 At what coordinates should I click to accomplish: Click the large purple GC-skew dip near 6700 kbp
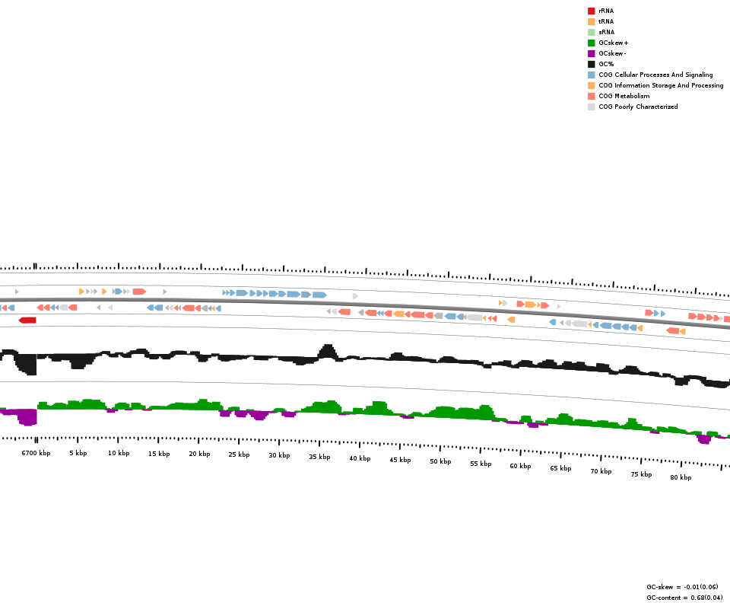click(x=28, y=417)
